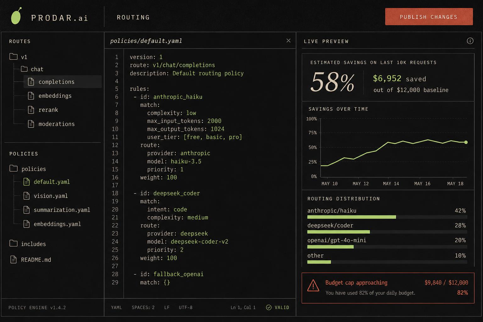The width and height of the screenshot is (483, 322).
Task: Click the vision.yaml file icon
Action: [27, 196]
